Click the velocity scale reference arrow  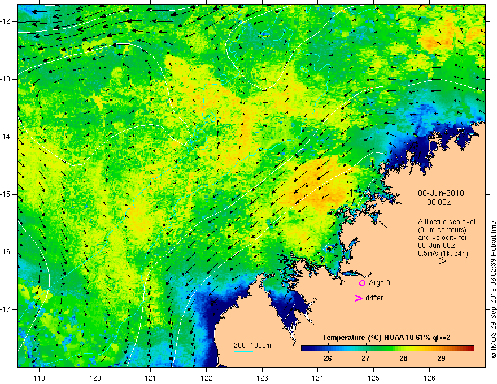436,261
